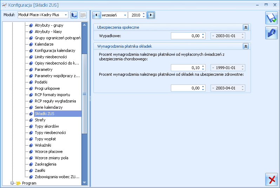Increase the Wypadkowe value spinner
This screenshot has height=188, width=280.
click(x=203, y=34)
